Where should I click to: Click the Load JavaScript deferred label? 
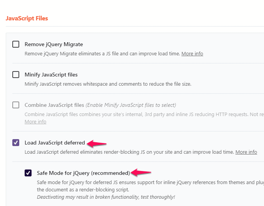point(55,143)
